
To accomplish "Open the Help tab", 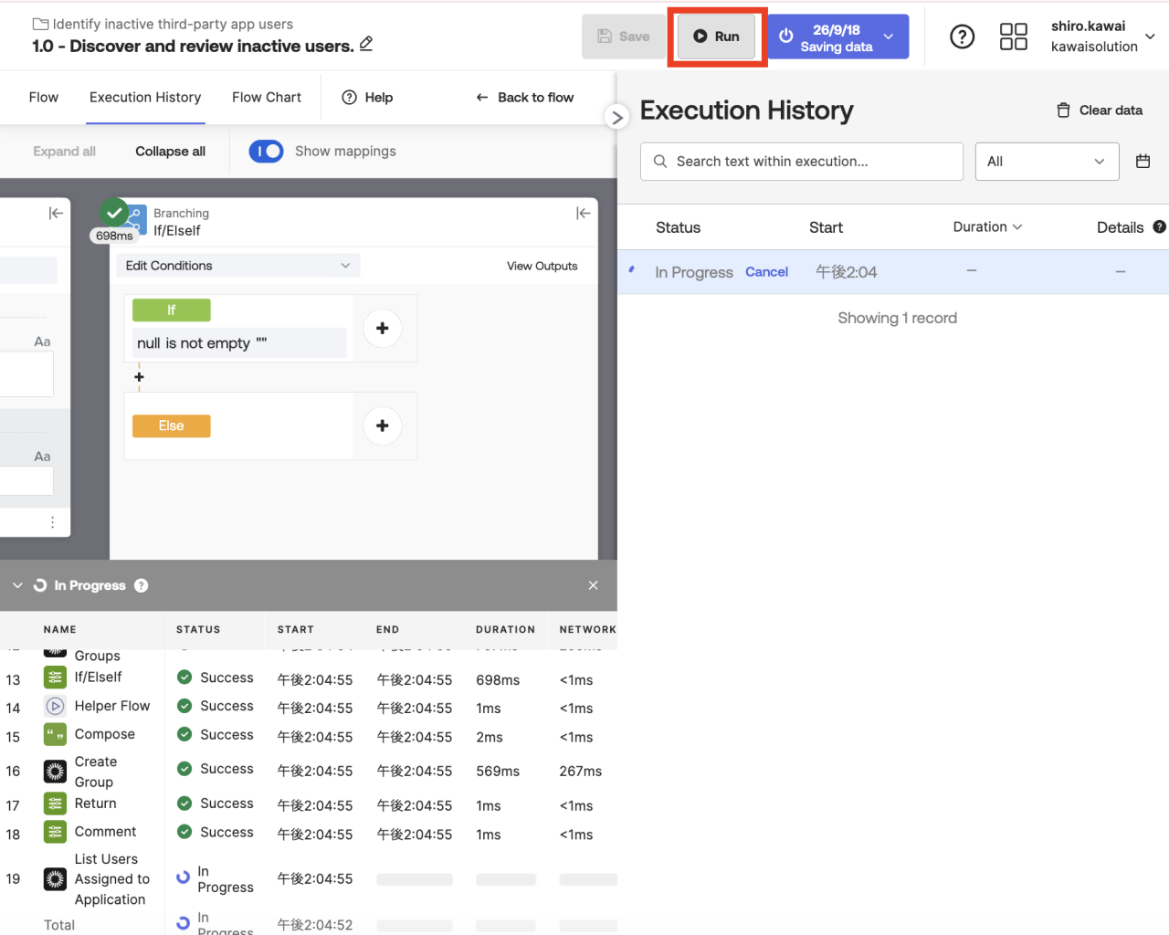I will [367, 98].
